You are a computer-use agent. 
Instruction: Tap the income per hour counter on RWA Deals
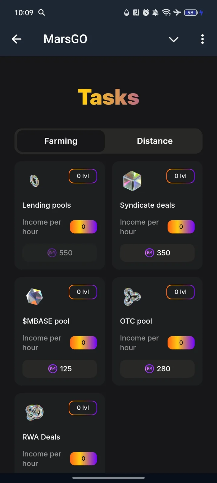click(83, 459)
